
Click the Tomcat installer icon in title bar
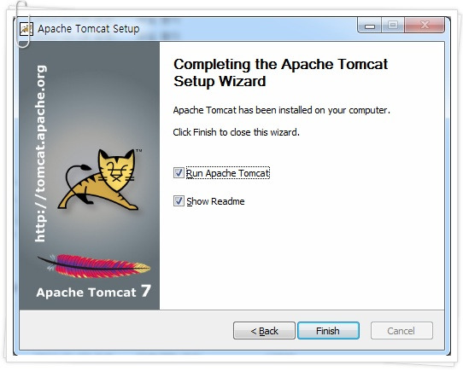(x=26, y=29)
